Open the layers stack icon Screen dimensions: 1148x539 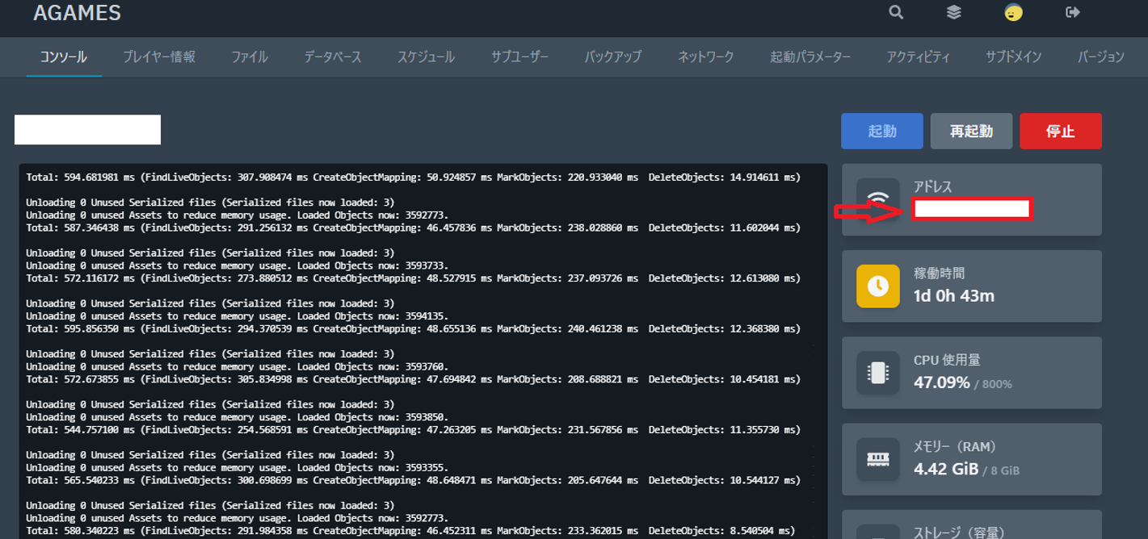pos(954,12)
